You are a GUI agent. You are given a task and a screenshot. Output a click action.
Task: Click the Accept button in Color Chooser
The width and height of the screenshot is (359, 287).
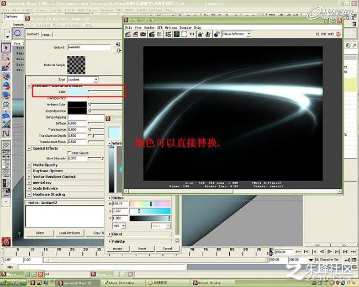(x=118, y=248)
